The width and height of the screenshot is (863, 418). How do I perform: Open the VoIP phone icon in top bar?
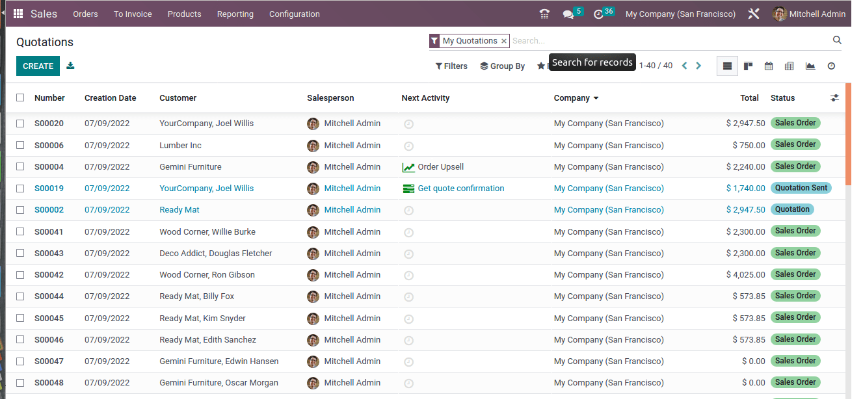point(544,14)
